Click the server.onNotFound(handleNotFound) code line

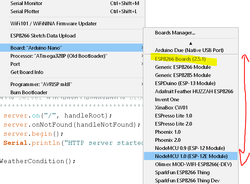[72, 125]
